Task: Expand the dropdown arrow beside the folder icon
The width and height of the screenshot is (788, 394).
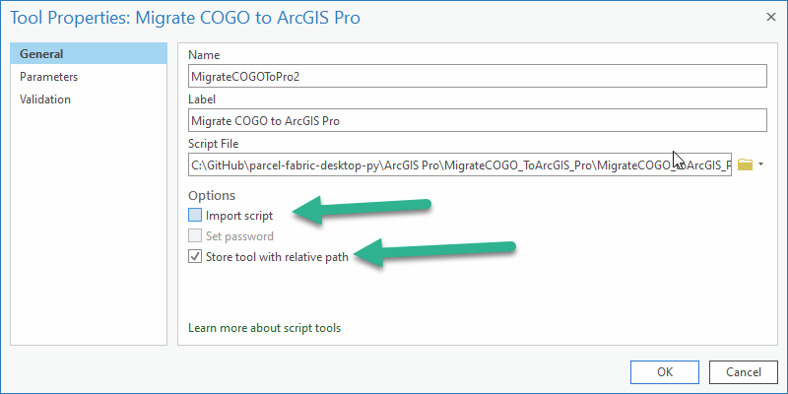Action: pyautogui.click(x=760, y=164)
